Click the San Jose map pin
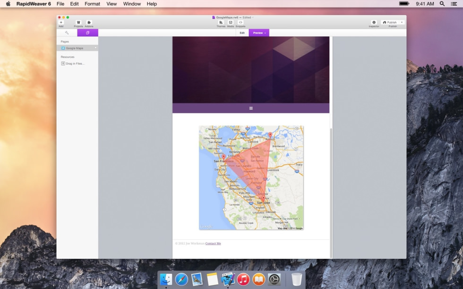 coord(263,198)
